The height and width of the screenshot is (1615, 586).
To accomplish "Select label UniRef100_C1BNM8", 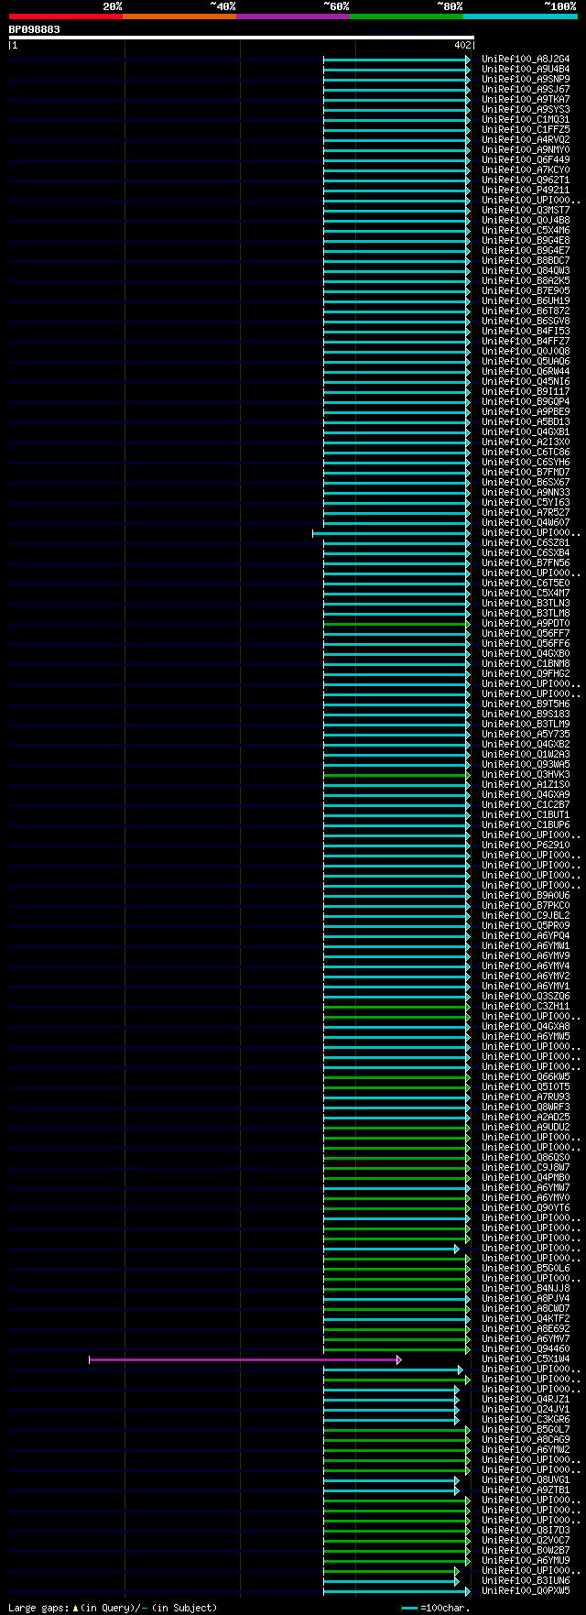I will 526,664.
